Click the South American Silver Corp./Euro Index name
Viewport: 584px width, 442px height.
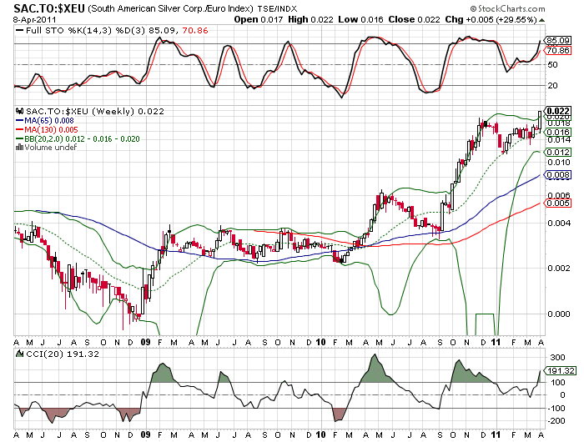pyautogui.click(x=170, y=8)
